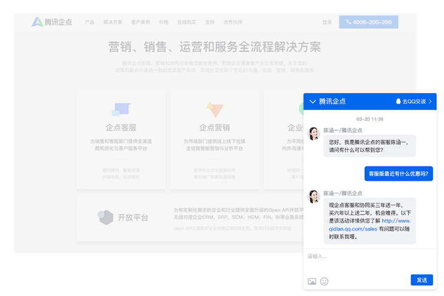Click first agent avatar 陈涵一
This screenshot has height=296, width=444.
(x=314, y=134)
